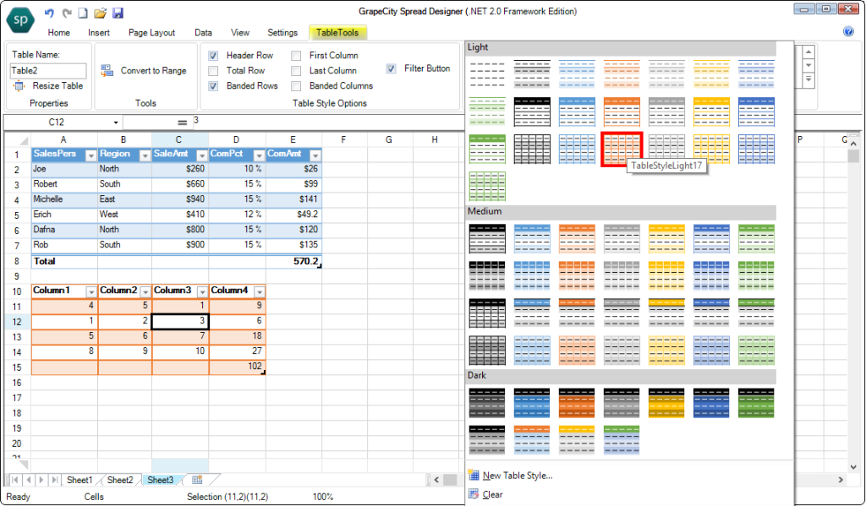This screenshot has height=506, width=866.
Task: Go to the next sheet tab arrow
Action: (41, 480)
